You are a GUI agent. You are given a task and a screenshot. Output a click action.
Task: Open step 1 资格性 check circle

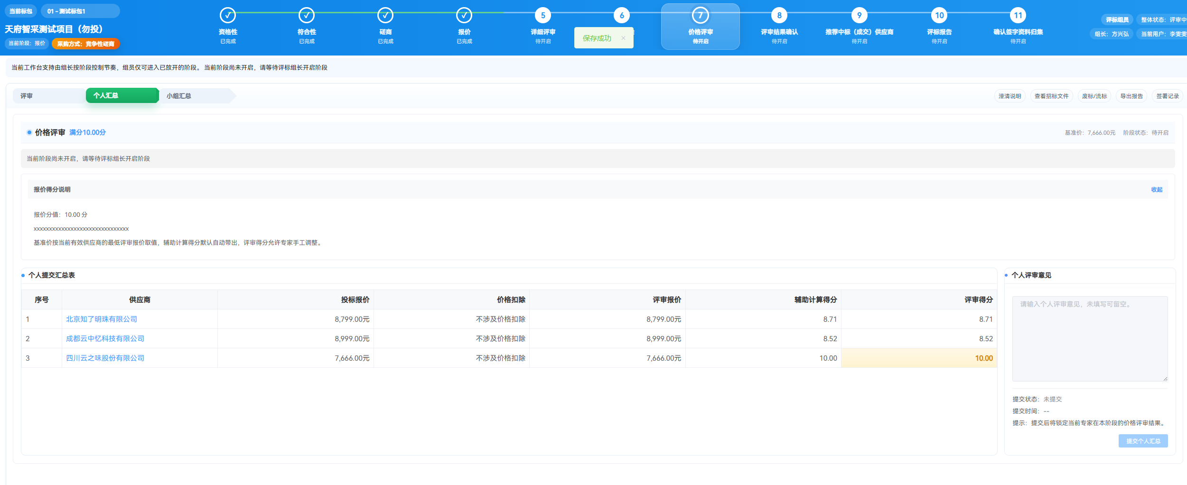click(x=228, y=15)
